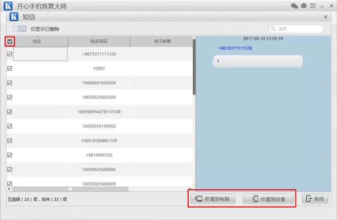Select the 106910384881109 cell
This screenshot has width=337, height=220.
pyautogui.click(x=99, y=140)
